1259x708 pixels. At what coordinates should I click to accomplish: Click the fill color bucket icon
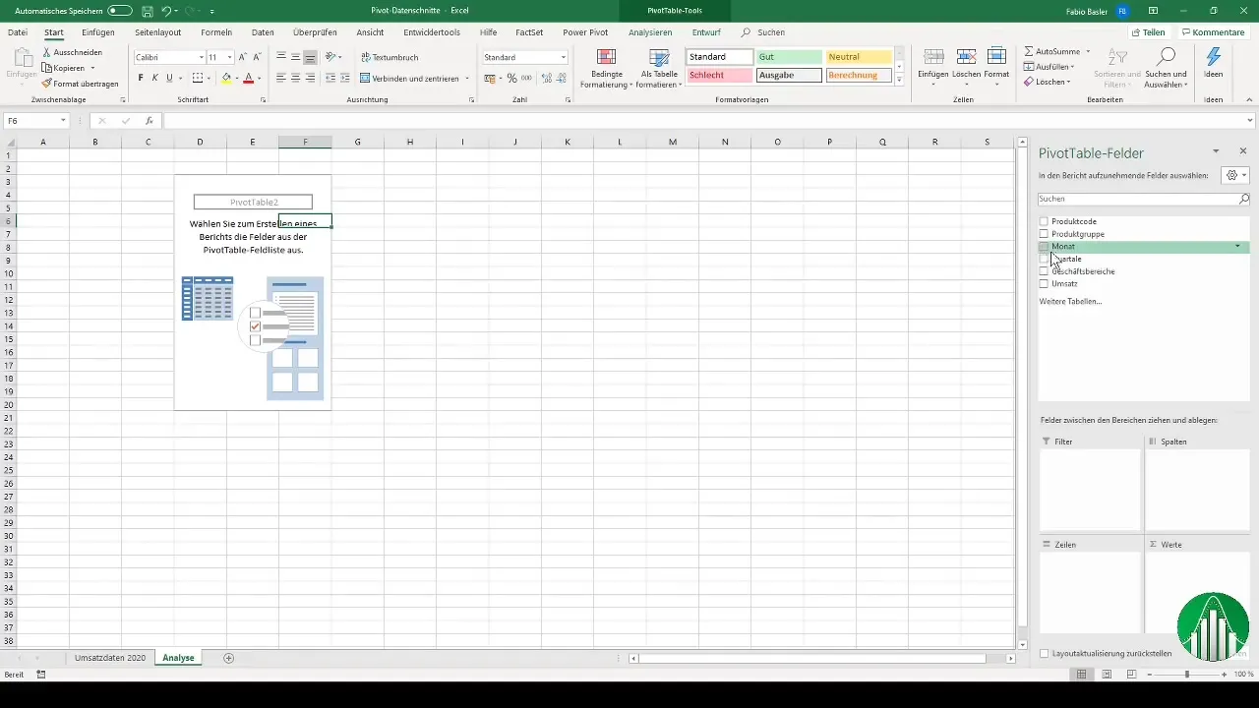click(x=226, y=78)
